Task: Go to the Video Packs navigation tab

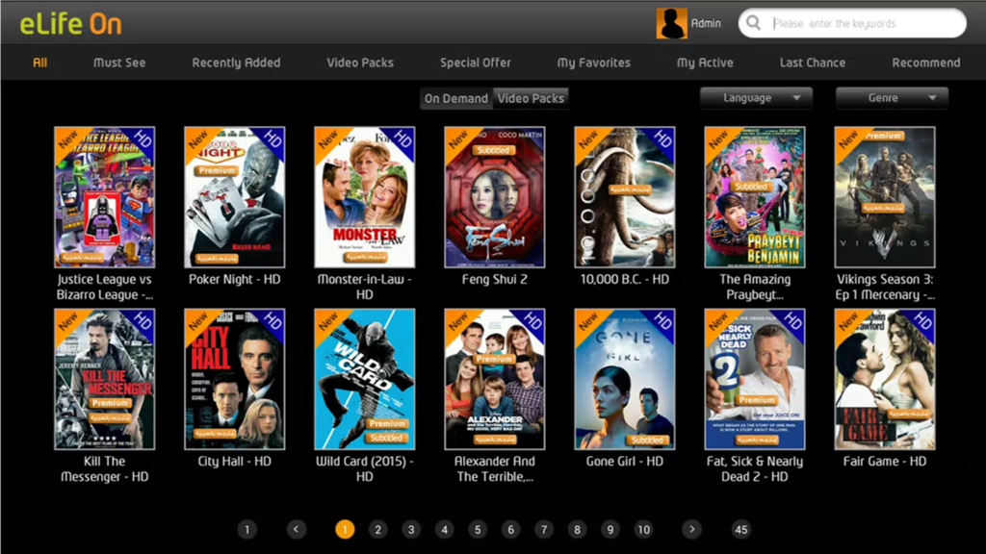Action: tap(360, 63)
